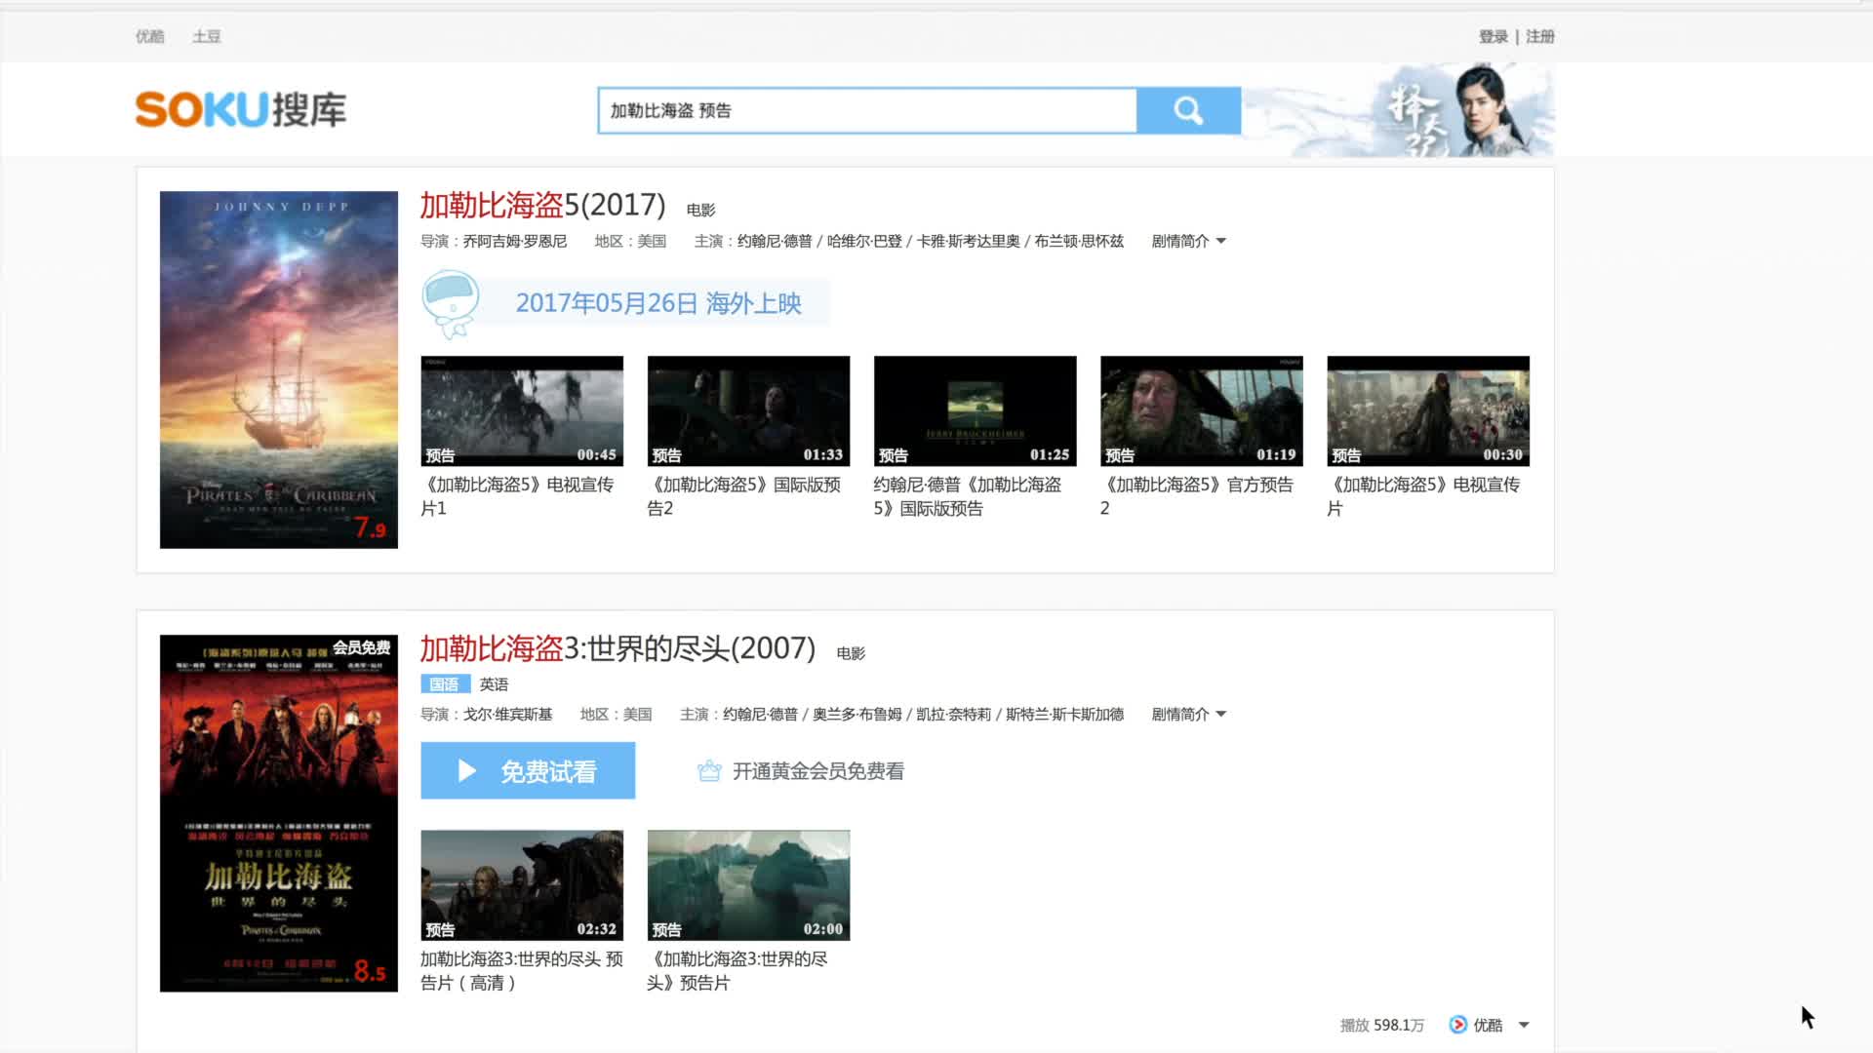Play the 00:30 trailer thumbnail
Image resolution: width=1873 pixels, height=1053 pixels.
(1428, 410)
